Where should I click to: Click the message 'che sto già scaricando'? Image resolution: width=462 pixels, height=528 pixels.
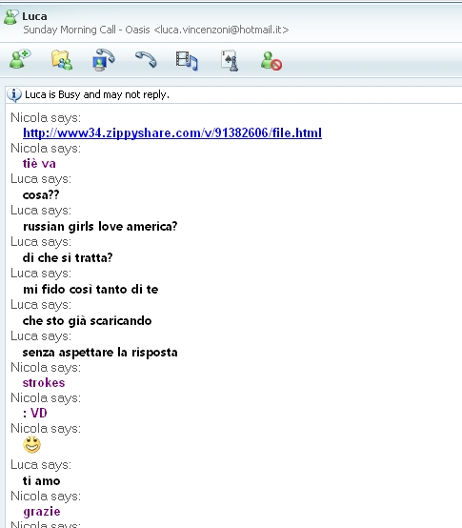point(87,321)
